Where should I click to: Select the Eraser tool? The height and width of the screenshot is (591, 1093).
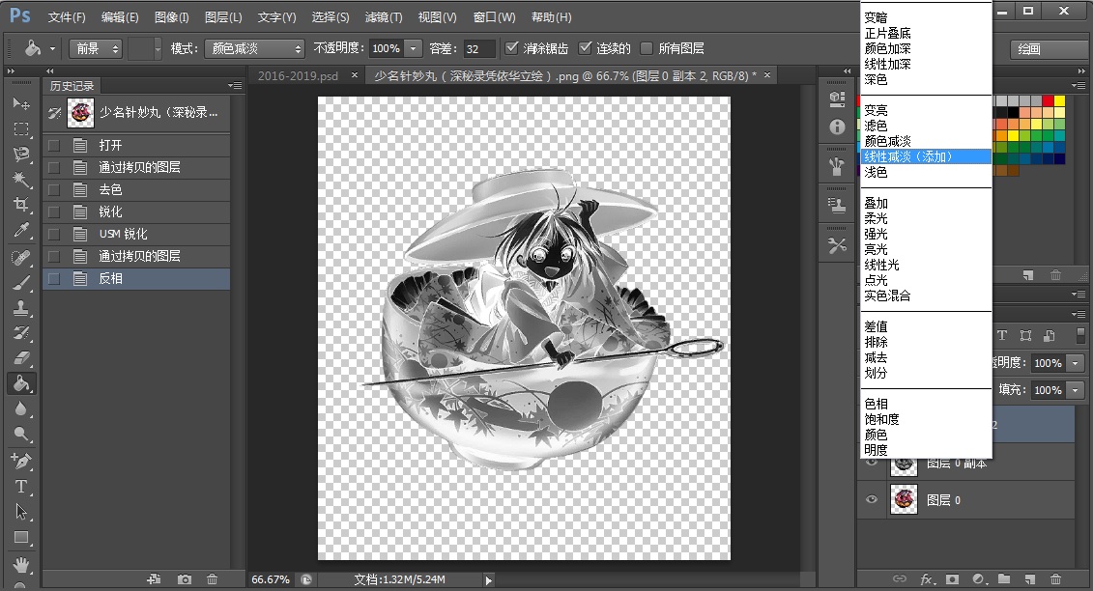(21, 357)
